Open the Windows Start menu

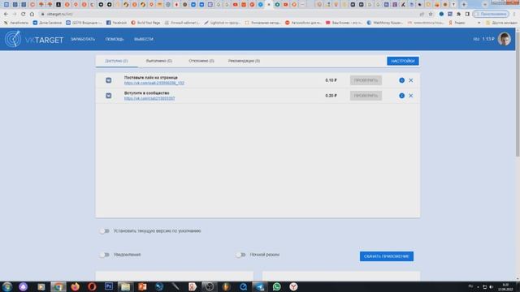7,286
